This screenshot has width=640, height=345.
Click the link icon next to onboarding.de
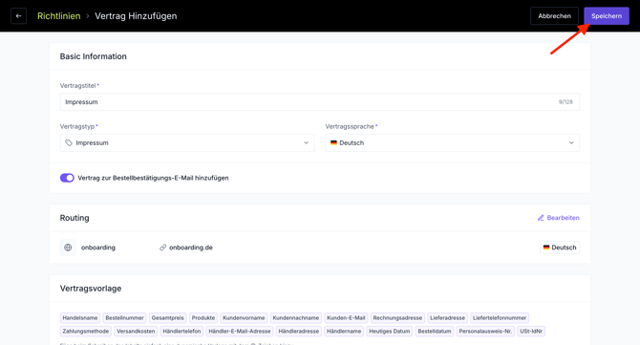pyautogui.click(x=162, y=248)
